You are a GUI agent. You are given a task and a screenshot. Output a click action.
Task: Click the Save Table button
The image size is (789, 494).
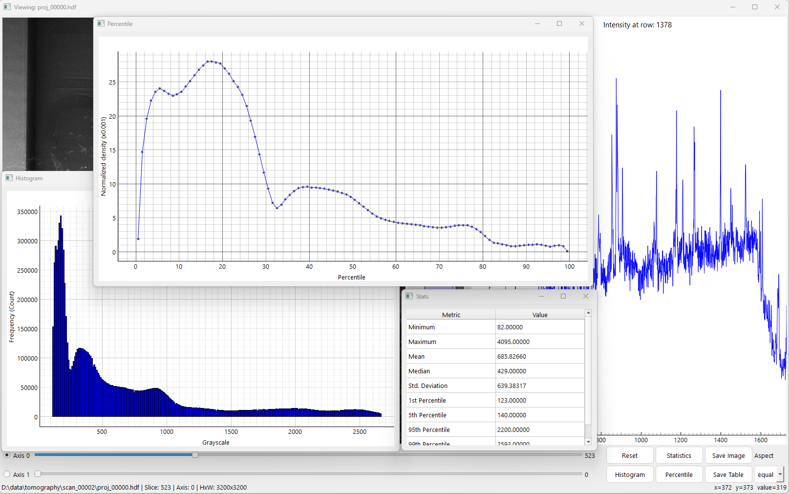728,474
